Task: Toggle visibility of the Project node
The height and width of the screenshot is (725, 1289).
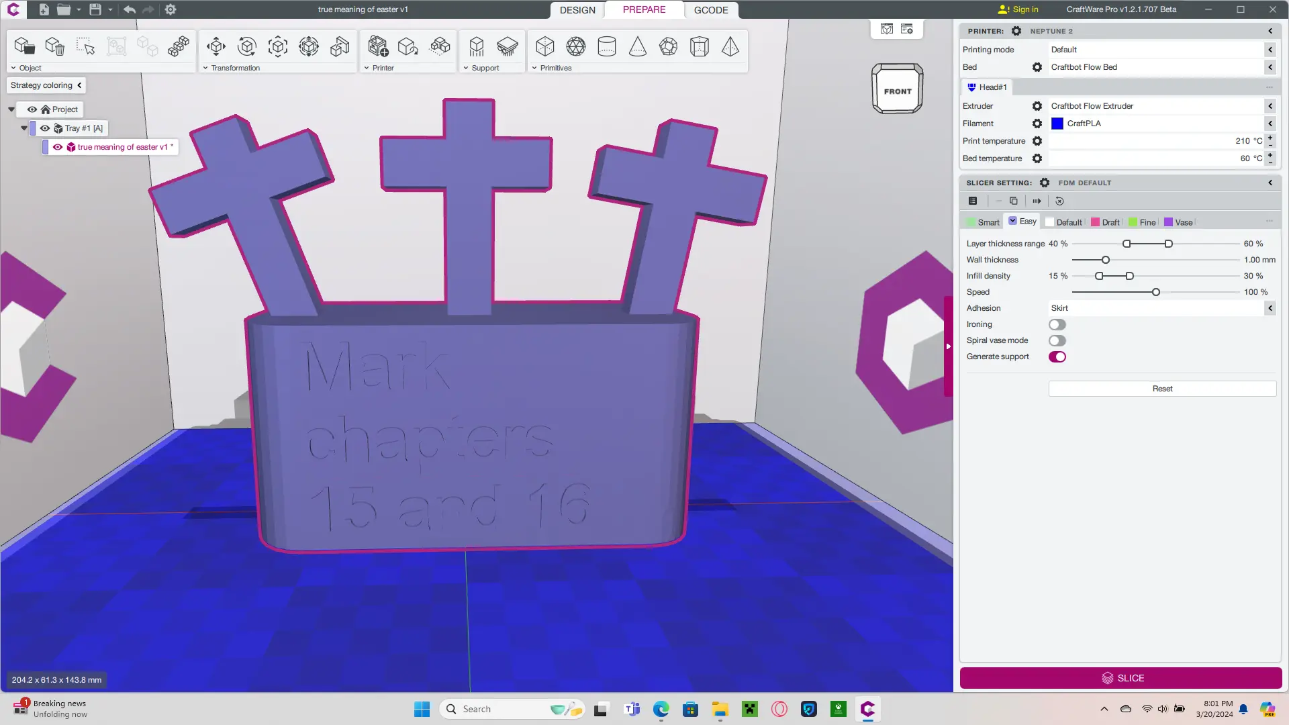Action: [x=32, y=109]
